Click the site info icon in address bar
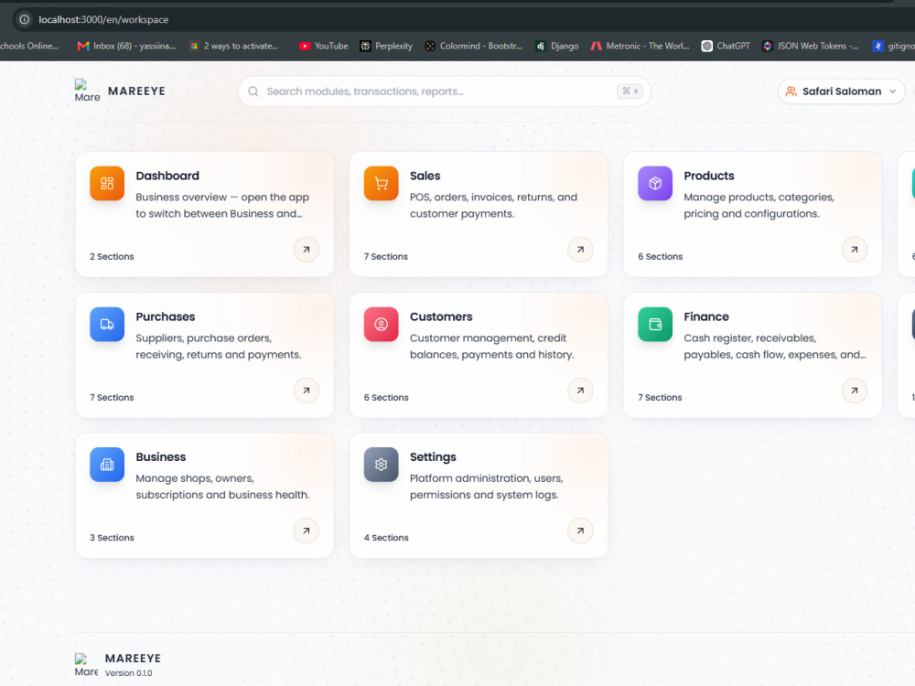 [x=25, y=19]
